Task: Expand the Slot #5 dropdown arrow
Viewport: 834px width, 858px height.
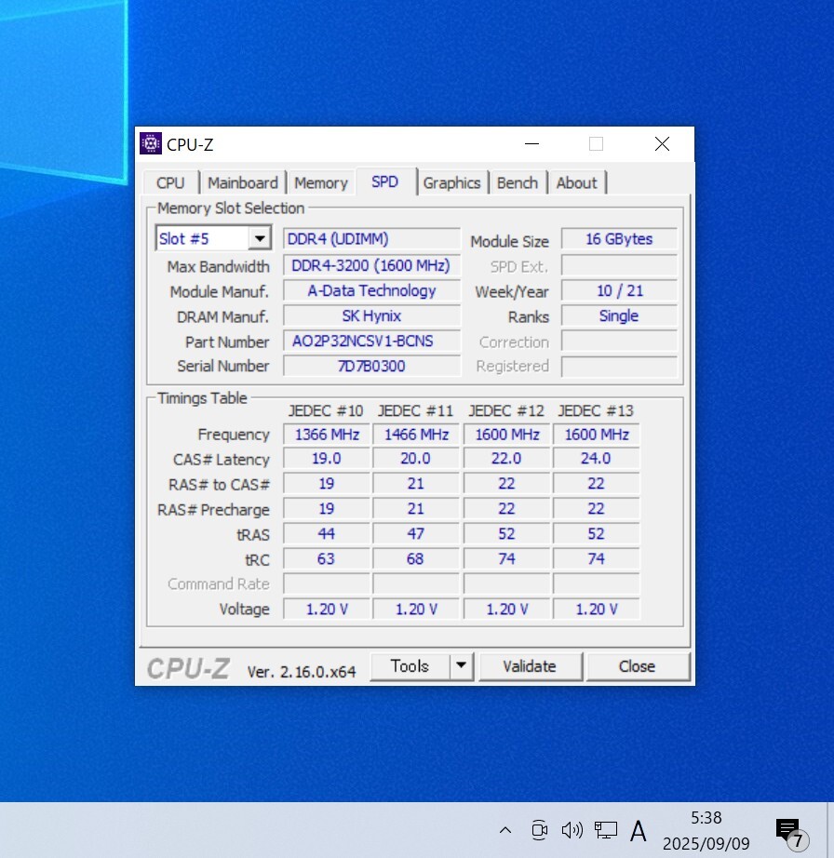Action: [260, 238]
